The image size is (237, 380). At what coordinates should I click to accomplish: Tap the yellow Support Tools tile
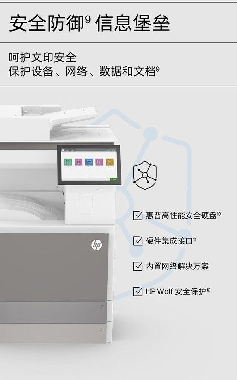pos(110,162)
